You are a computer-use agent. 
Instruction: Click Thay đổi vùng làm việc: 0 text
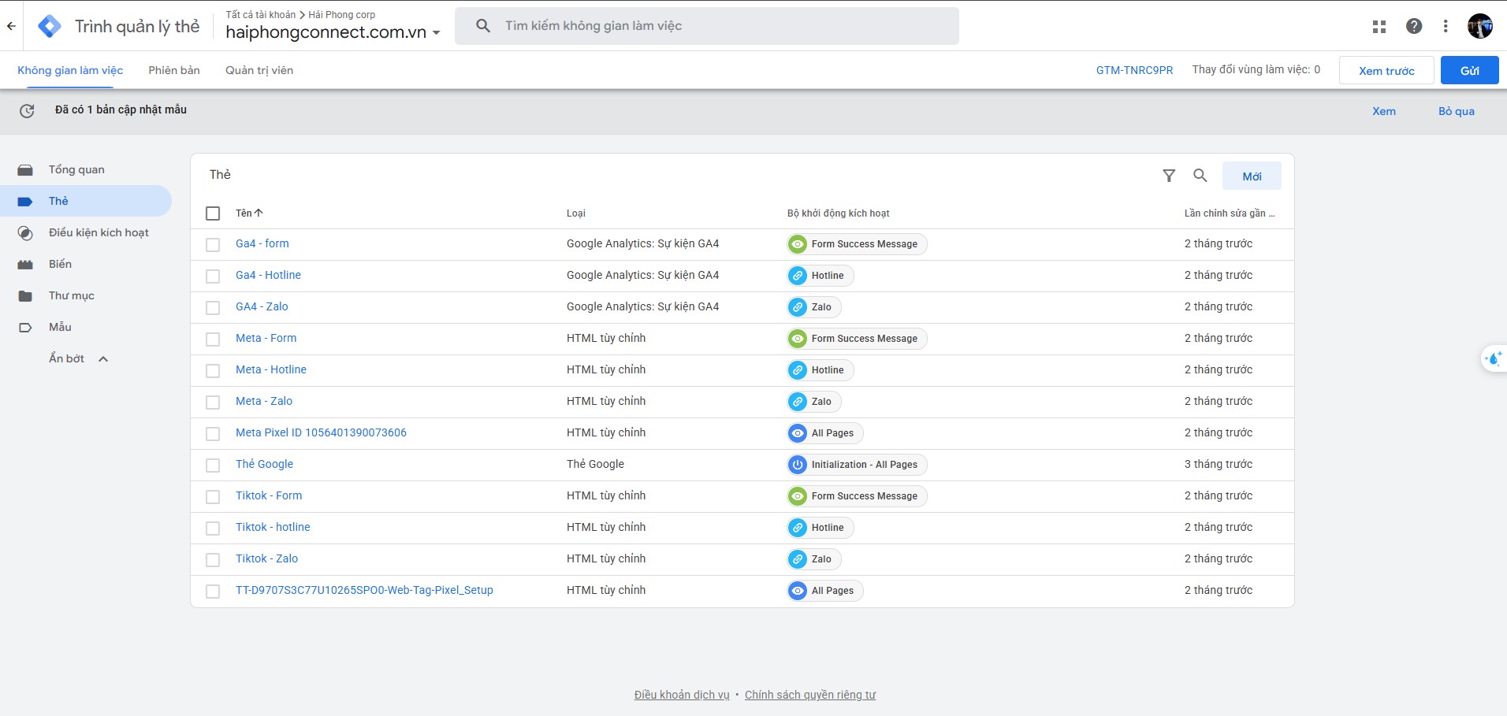coord(1256,69)
